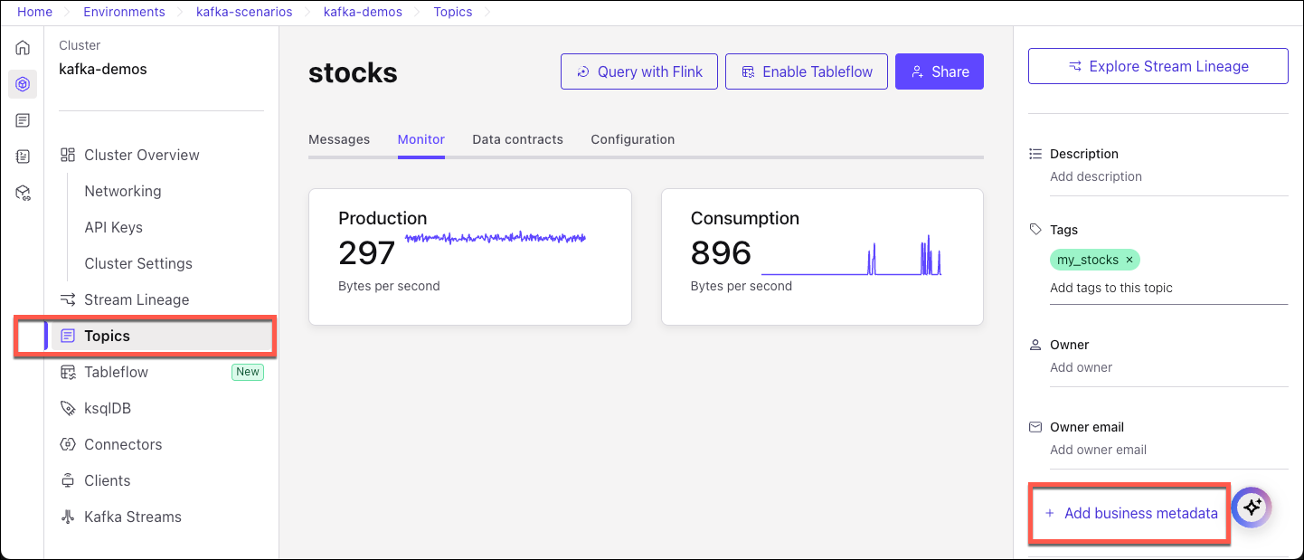The image size is (1304, 560).
Task: Click the Add owner email field
Action: click(1098, 450)
